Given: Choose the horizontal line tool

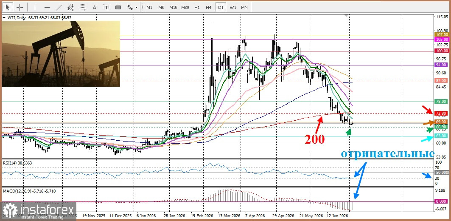Looking at the screenshot, I should [x=47, y=7].
